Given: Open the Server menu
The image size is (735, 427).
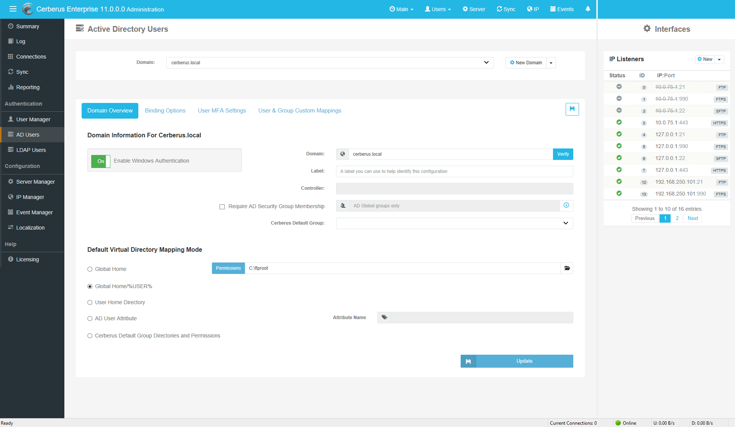Looking at the screenshot, I should (474, 9).
